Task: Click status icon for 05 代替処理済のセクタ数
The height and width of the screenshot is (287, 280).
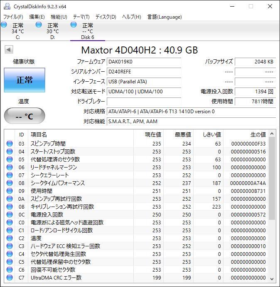Action: (10, 159)
